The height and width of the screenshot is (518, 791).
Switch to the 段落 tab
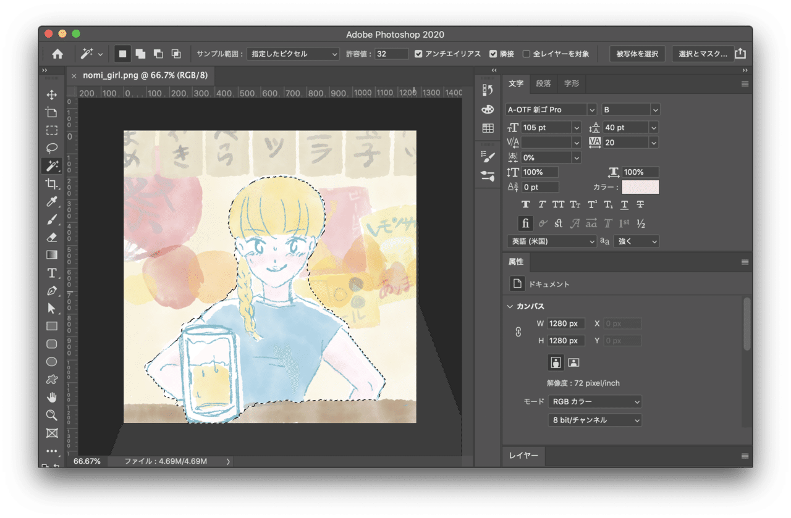pyautogui.click(x=543, y=84)
